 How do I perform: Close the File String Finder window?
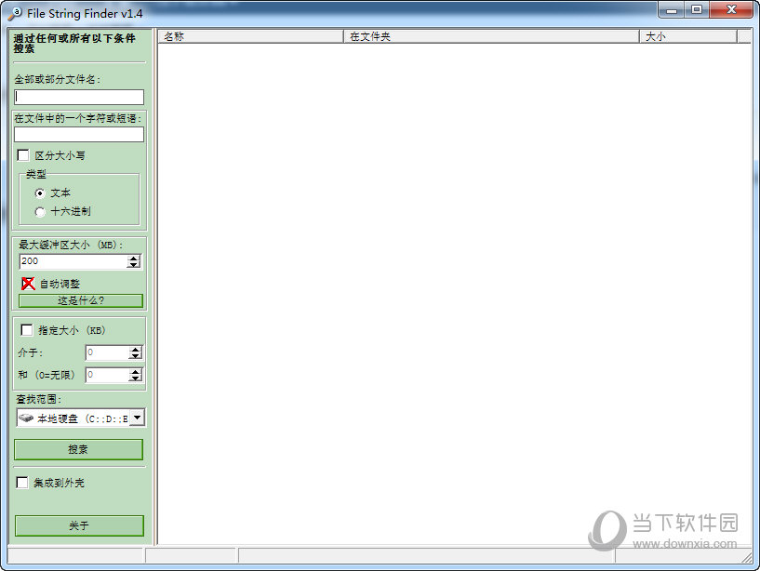click(732, 9)
